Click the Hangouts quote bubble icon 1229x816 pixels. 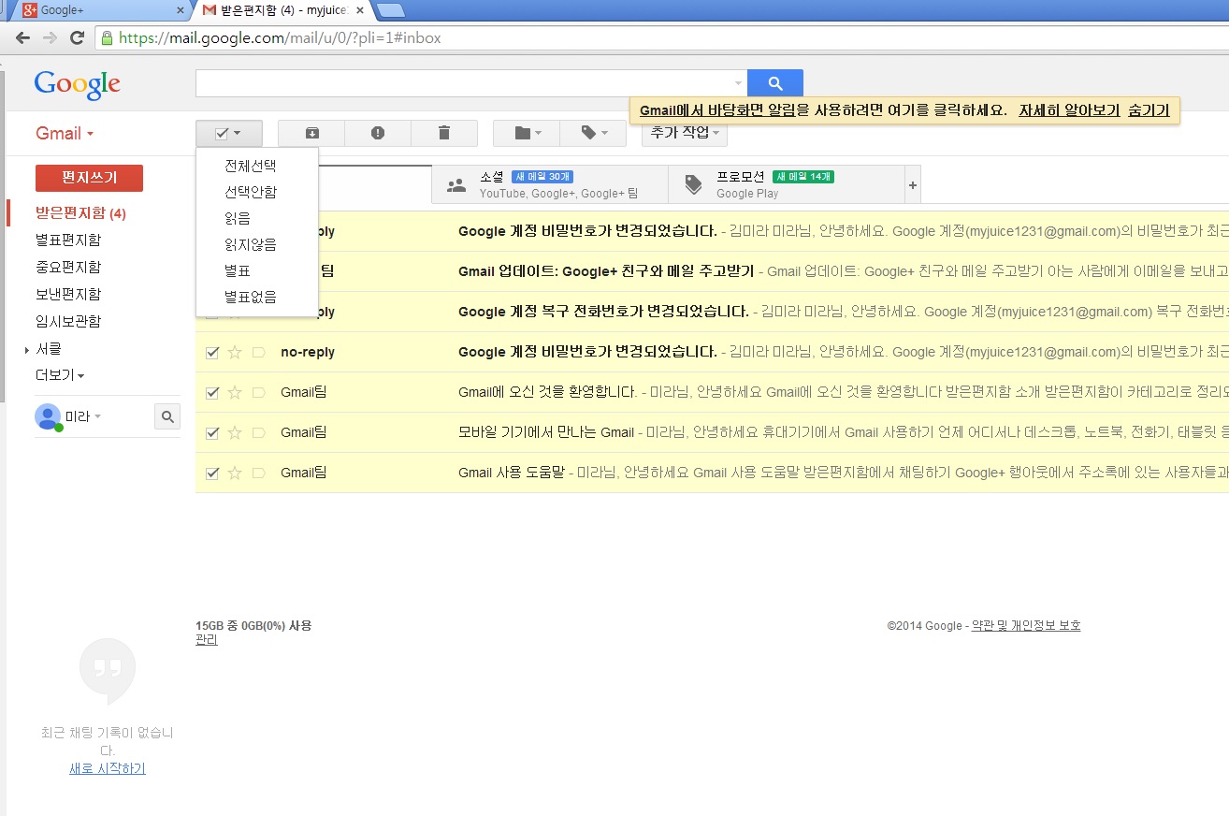(x=108, y=671)
